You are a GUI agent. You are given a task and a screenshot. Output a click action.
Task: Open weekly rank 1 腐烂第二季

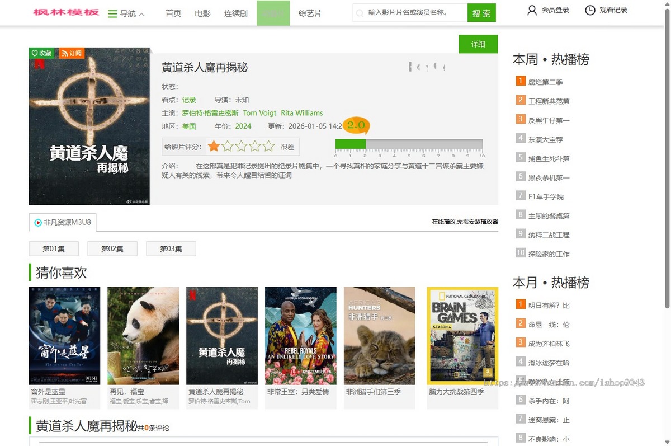[546, 82]
